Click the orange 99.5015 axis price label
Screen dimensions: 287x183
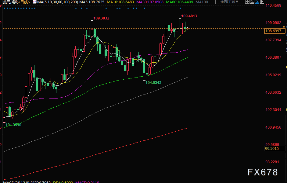coord(272,149)
